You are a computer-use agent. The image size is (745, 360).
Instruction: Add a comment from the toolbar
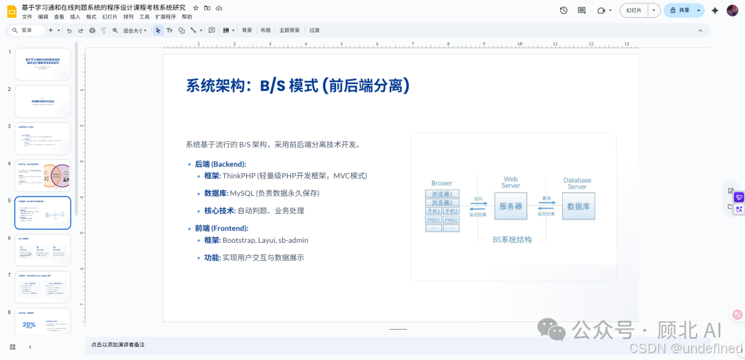pos(212,30)
